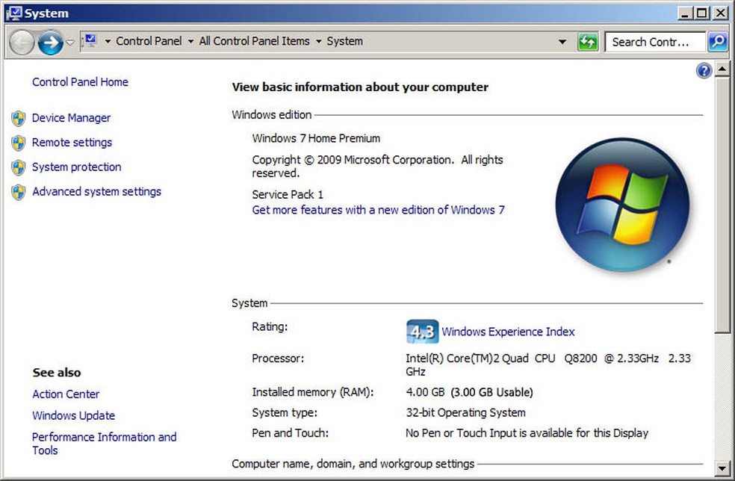Click the Forward navigation arrow button
This screenshot has width=735, height=481.
pos(51,43)
